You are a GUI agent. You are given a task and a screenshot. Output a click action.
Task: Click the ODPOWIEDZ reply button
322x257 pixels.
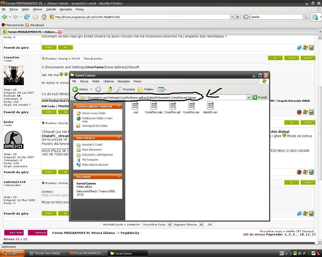37,233
